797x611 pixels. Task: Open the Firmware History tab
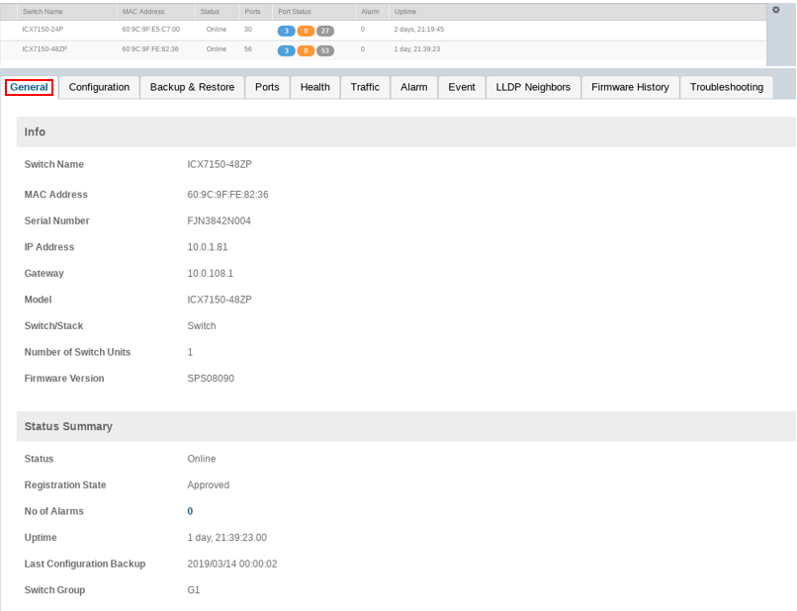pos(630,87)
